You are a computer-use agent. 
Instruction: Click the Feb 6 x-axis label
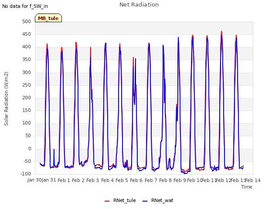(x=136, y=180)
